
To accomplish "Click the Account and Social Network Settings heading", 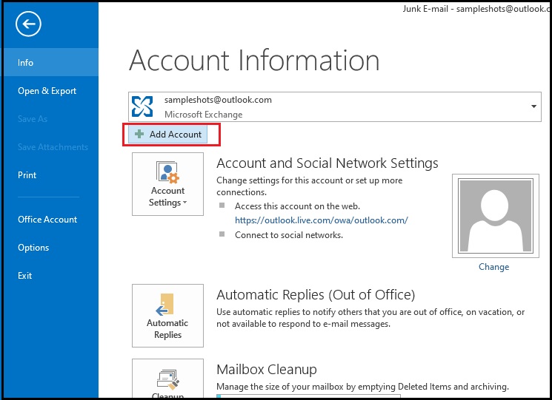I will (x=327, y=163).
